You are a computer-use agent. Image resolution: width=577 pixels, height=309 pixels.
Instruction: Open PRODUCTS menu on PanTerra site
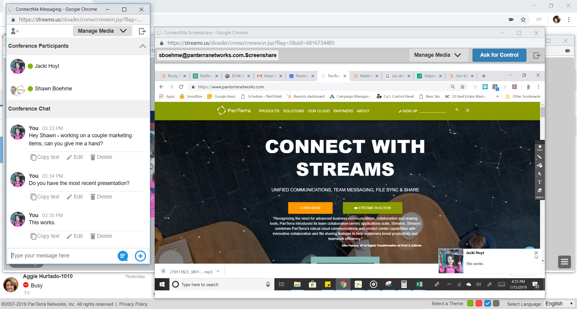(x=269, y=111)
